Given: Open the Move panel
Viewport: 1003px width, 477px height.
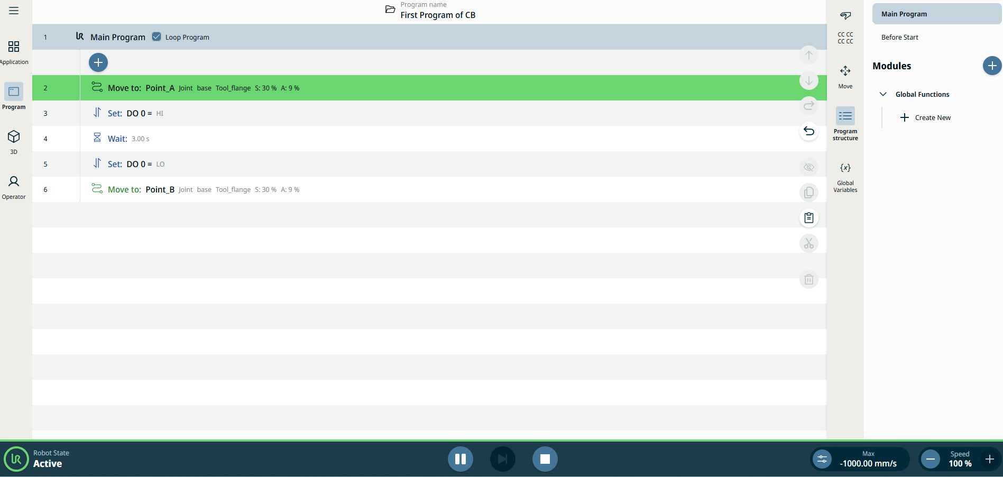Looking at the screenshot, I should (x=845, y=76).
